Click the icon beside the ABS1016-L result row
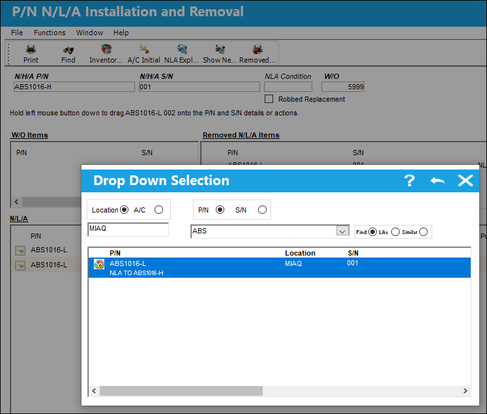 99,264
